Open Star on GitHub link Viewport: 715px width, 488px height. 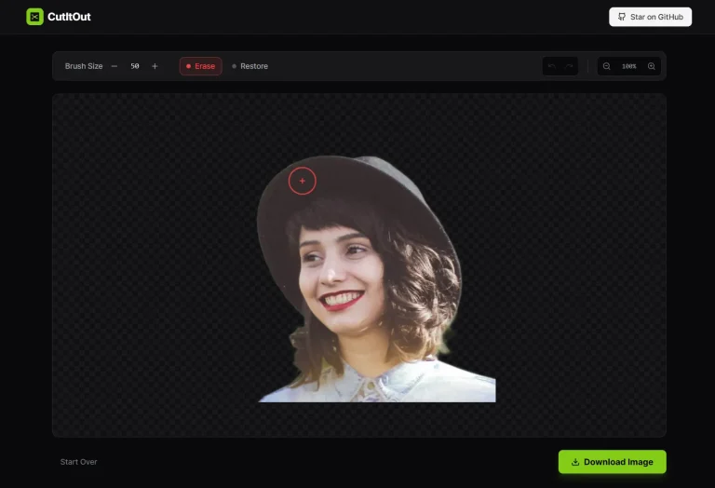650,17
